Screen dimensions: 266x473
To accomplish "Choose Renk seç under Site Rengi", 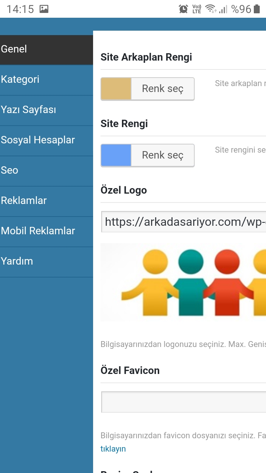I will (163, 155).
